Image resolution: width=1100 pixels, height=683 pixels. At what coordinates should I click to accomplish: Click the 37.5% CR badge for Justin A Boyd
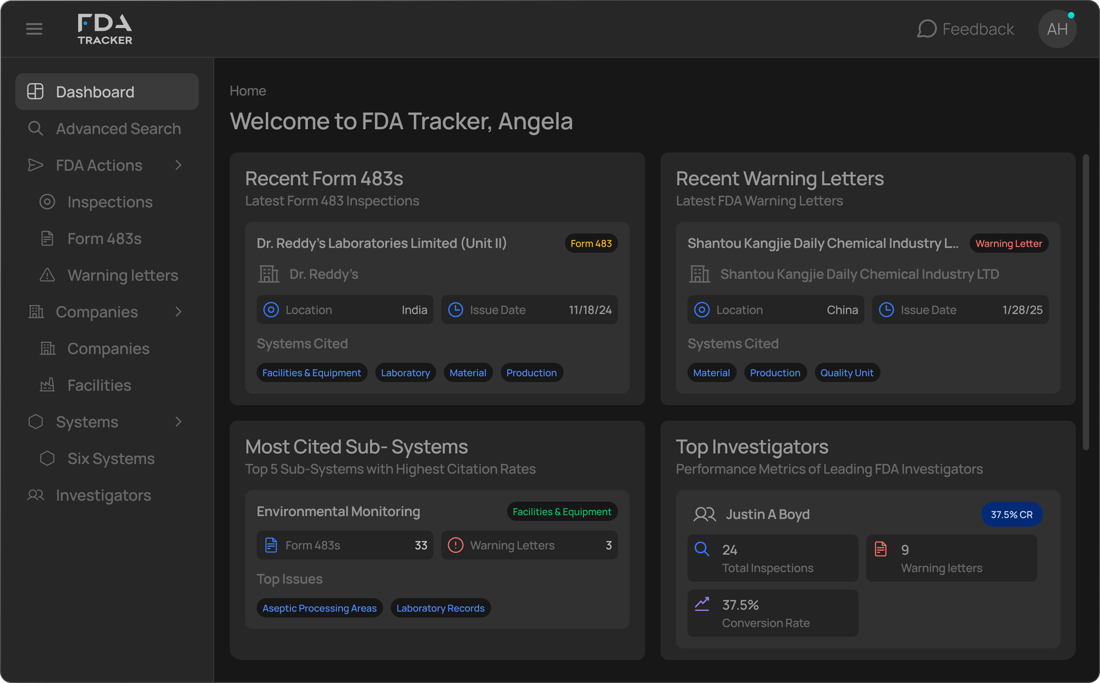click(1011, 514)
